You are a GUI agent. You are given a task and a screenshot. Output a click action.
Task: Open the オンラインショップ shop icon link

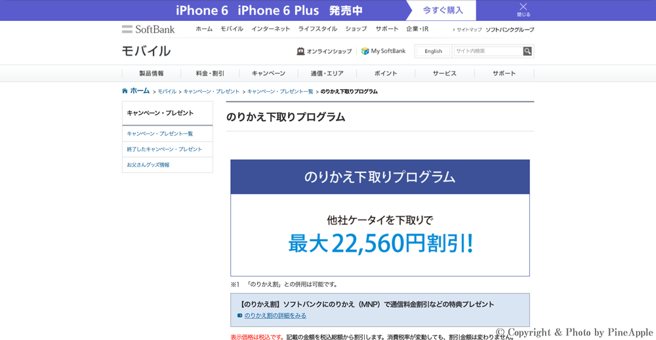click(300, 51)
